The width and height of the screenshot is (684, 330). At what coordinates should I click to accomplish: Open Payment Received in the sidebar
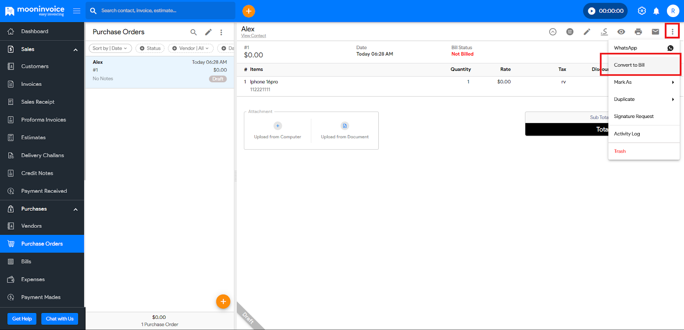[42, 191]
